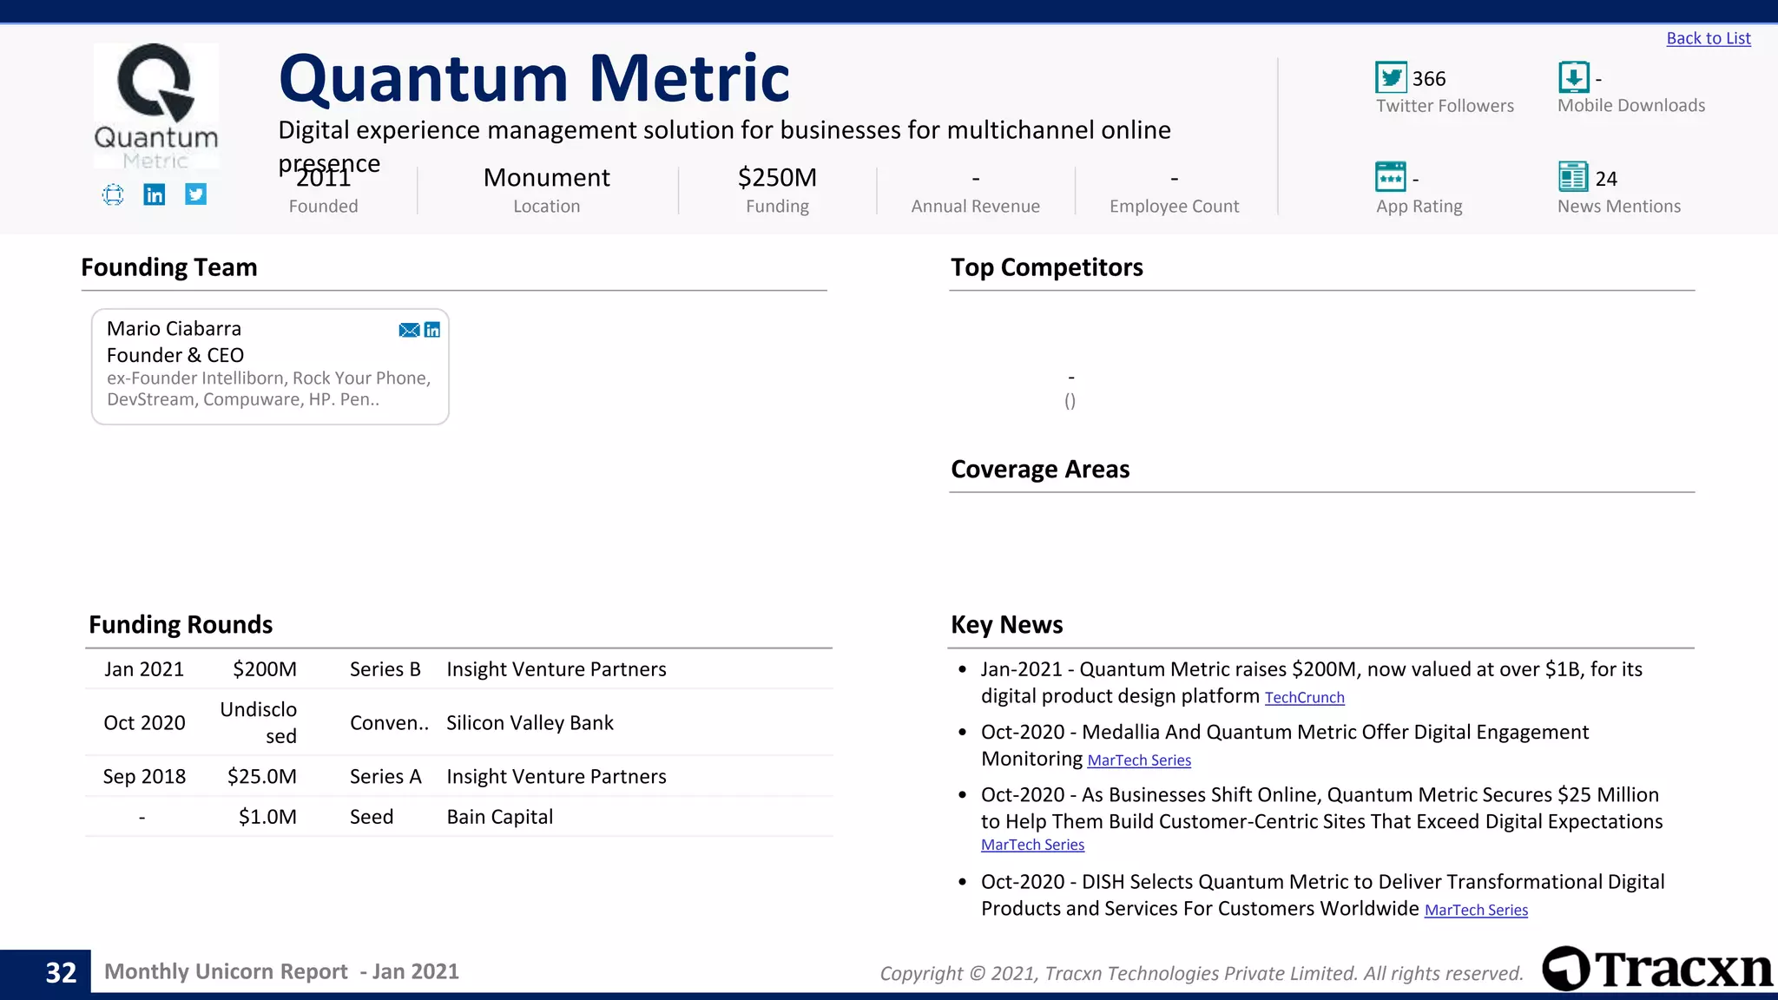Click the 24 news mentions count
Image resolution: width=1778 pixels, height=1000 pixels.
click(x=1606, y=179)
